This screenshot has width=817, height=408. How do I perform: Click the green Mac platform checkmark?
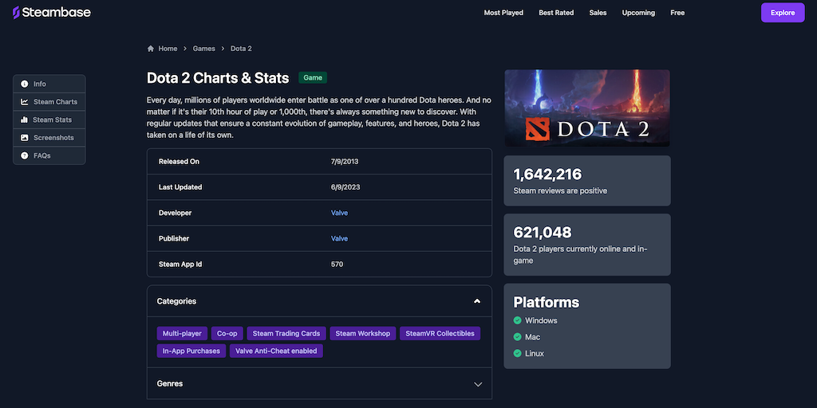point(517,337)
